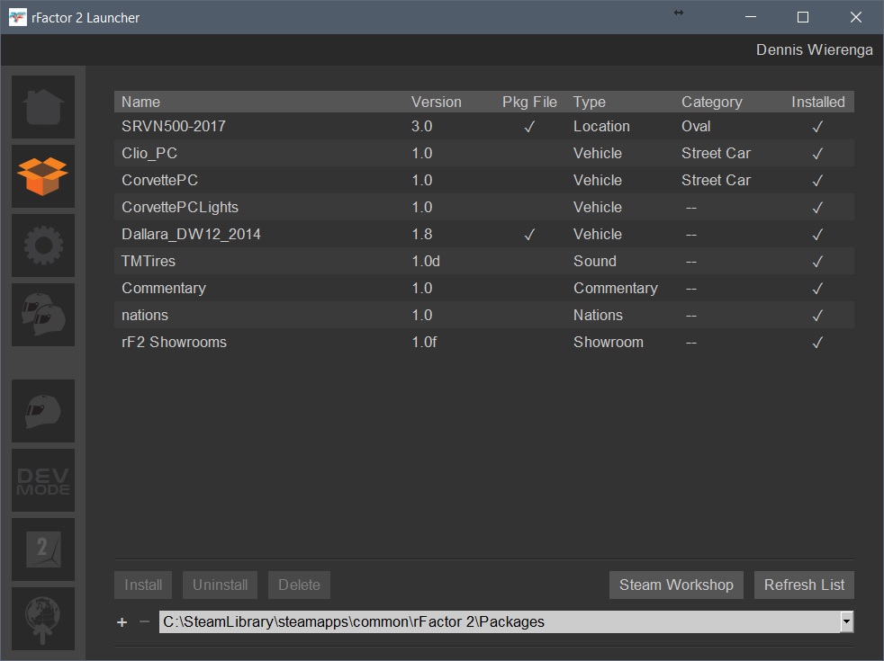Click the Installed checkmark for Clio_PC
This screenshot has width=884, height=661.
[x=817, y=154]
